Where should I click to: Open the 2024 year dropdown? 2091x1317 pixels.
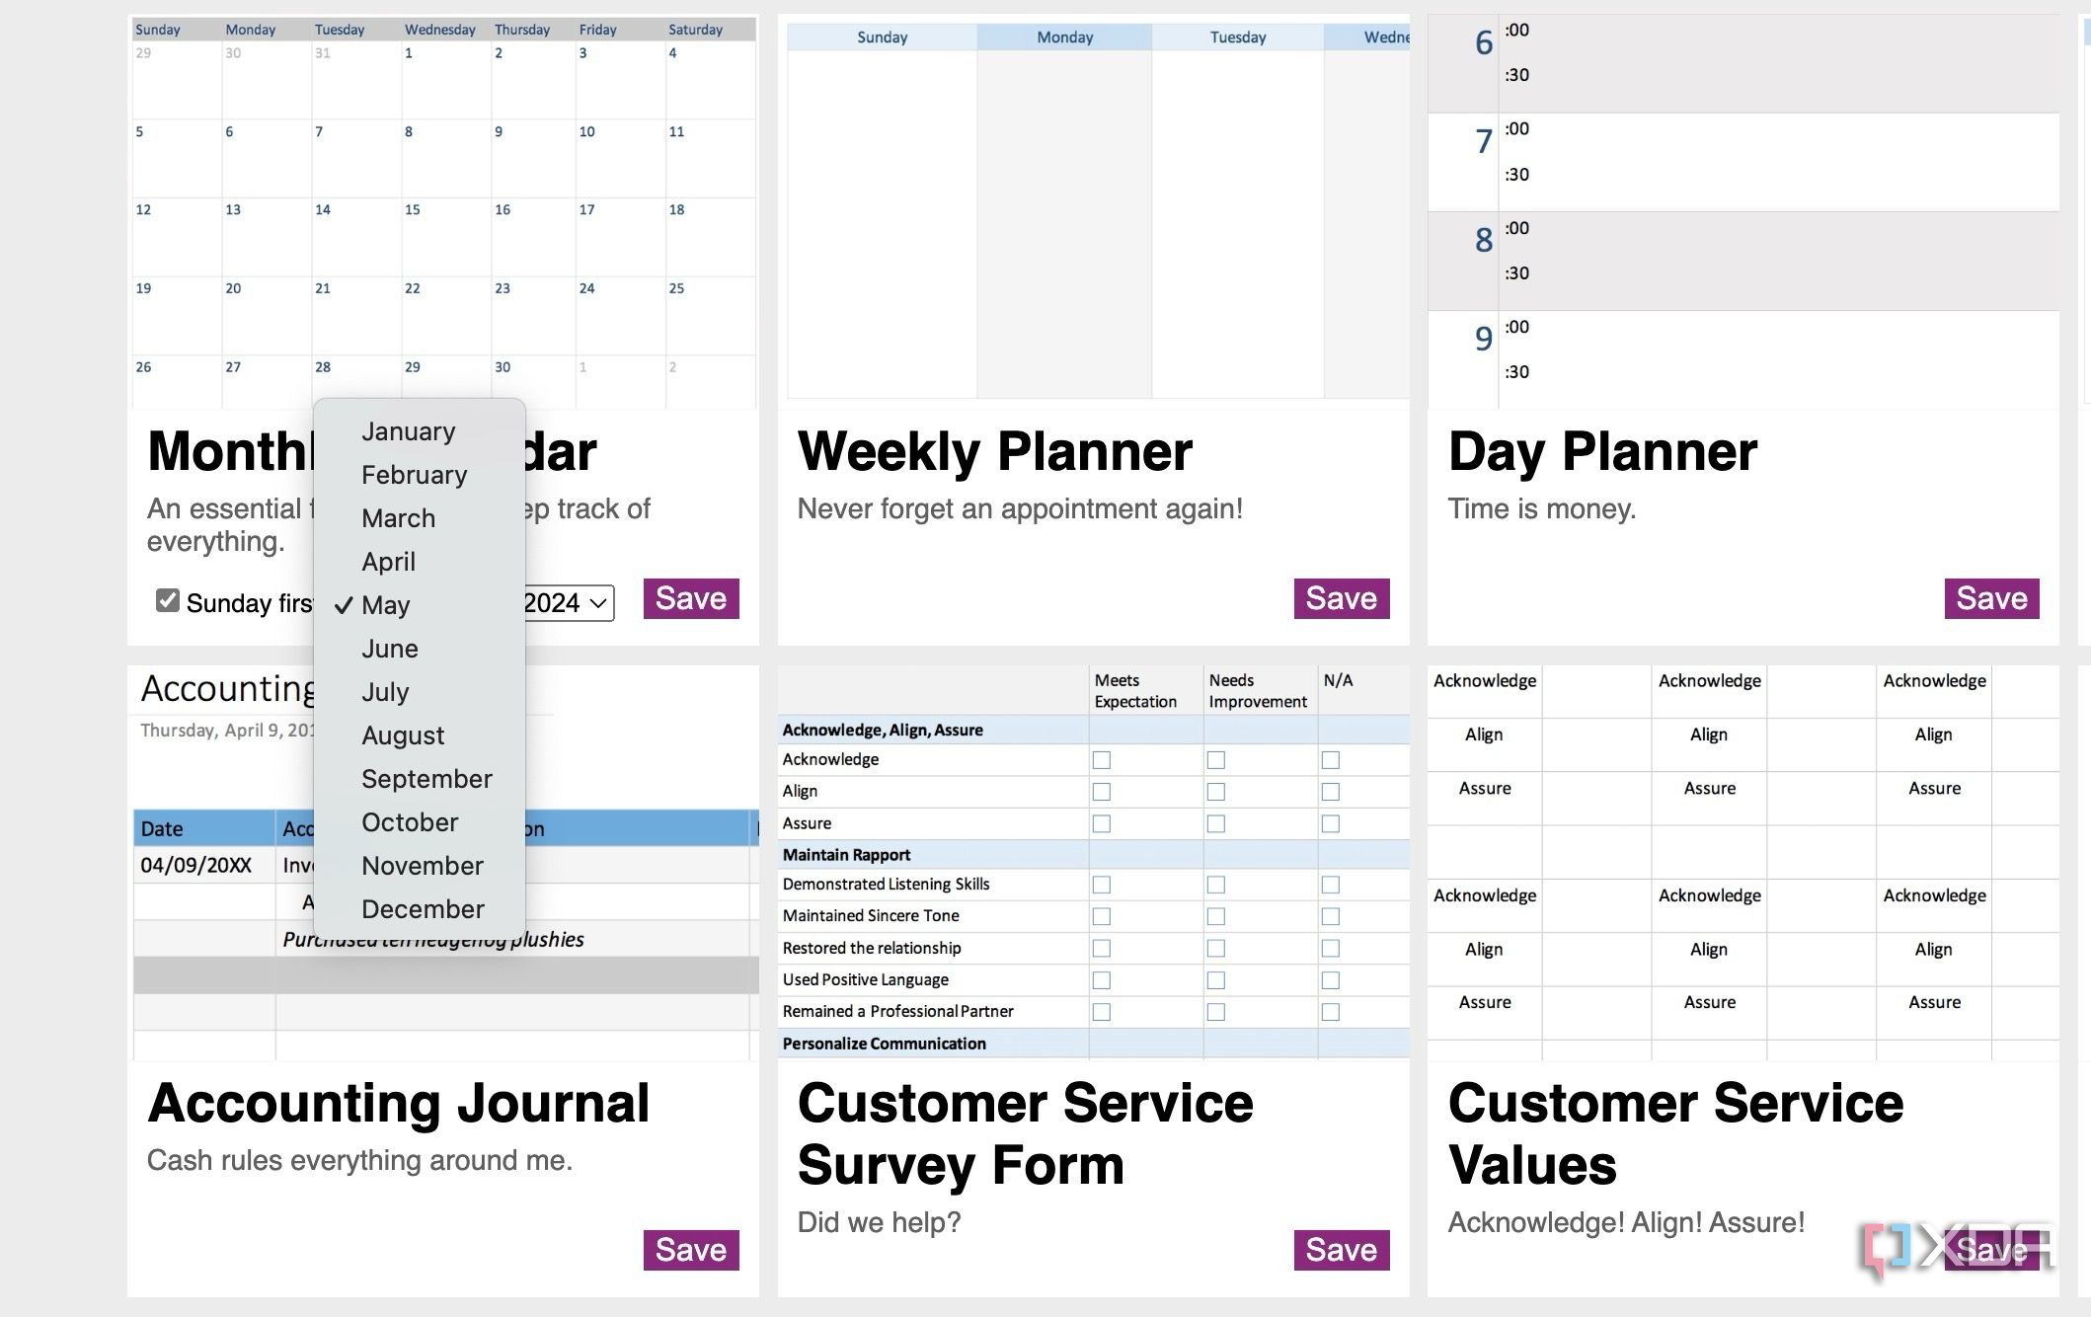[568, 603]
